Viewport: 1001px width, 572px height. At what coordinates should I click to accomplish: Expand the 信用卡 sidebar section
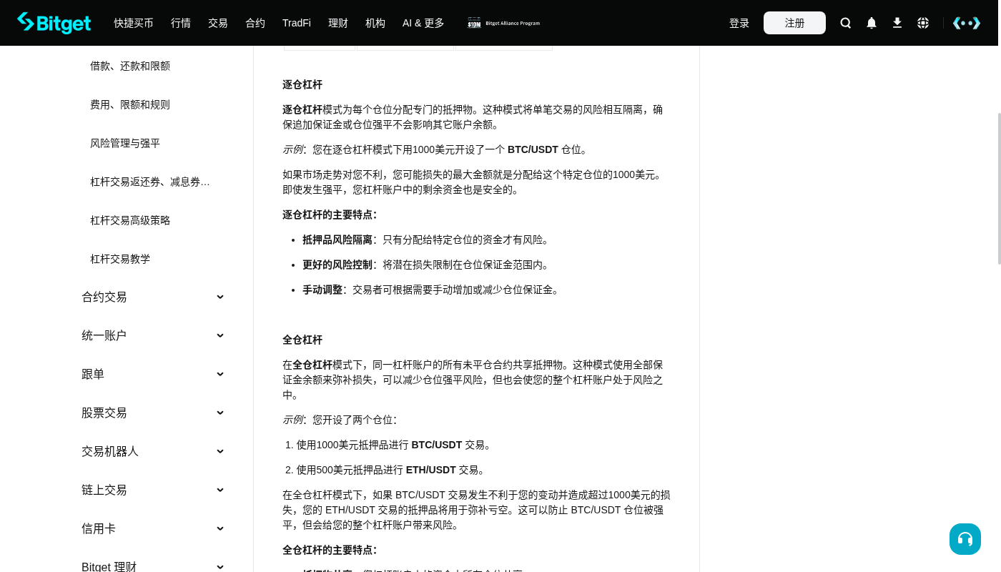tap(153, 528)
